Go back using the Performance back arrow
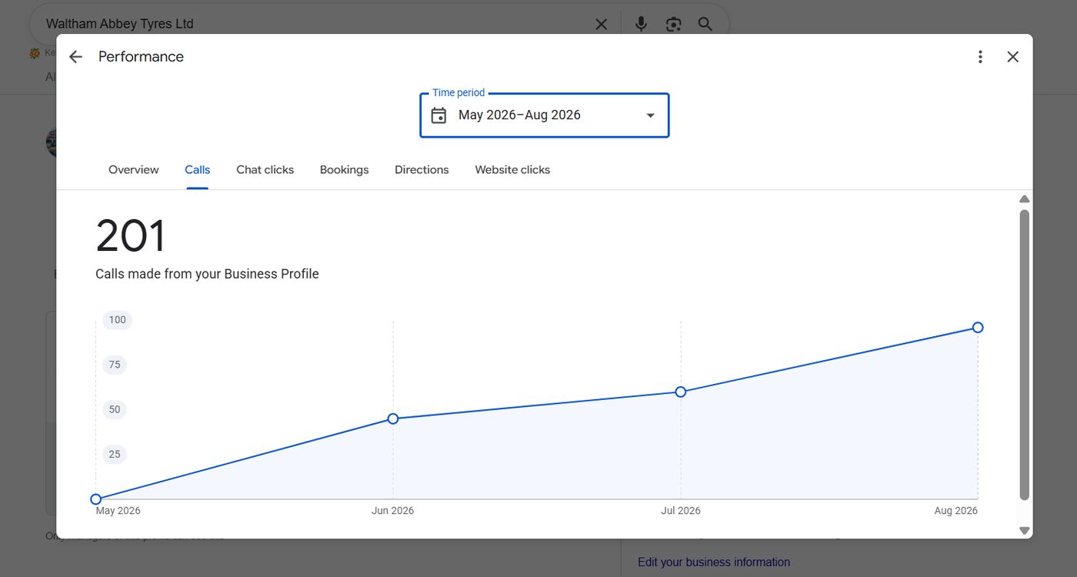This screenshot has height=577, width=1077. 75,57
